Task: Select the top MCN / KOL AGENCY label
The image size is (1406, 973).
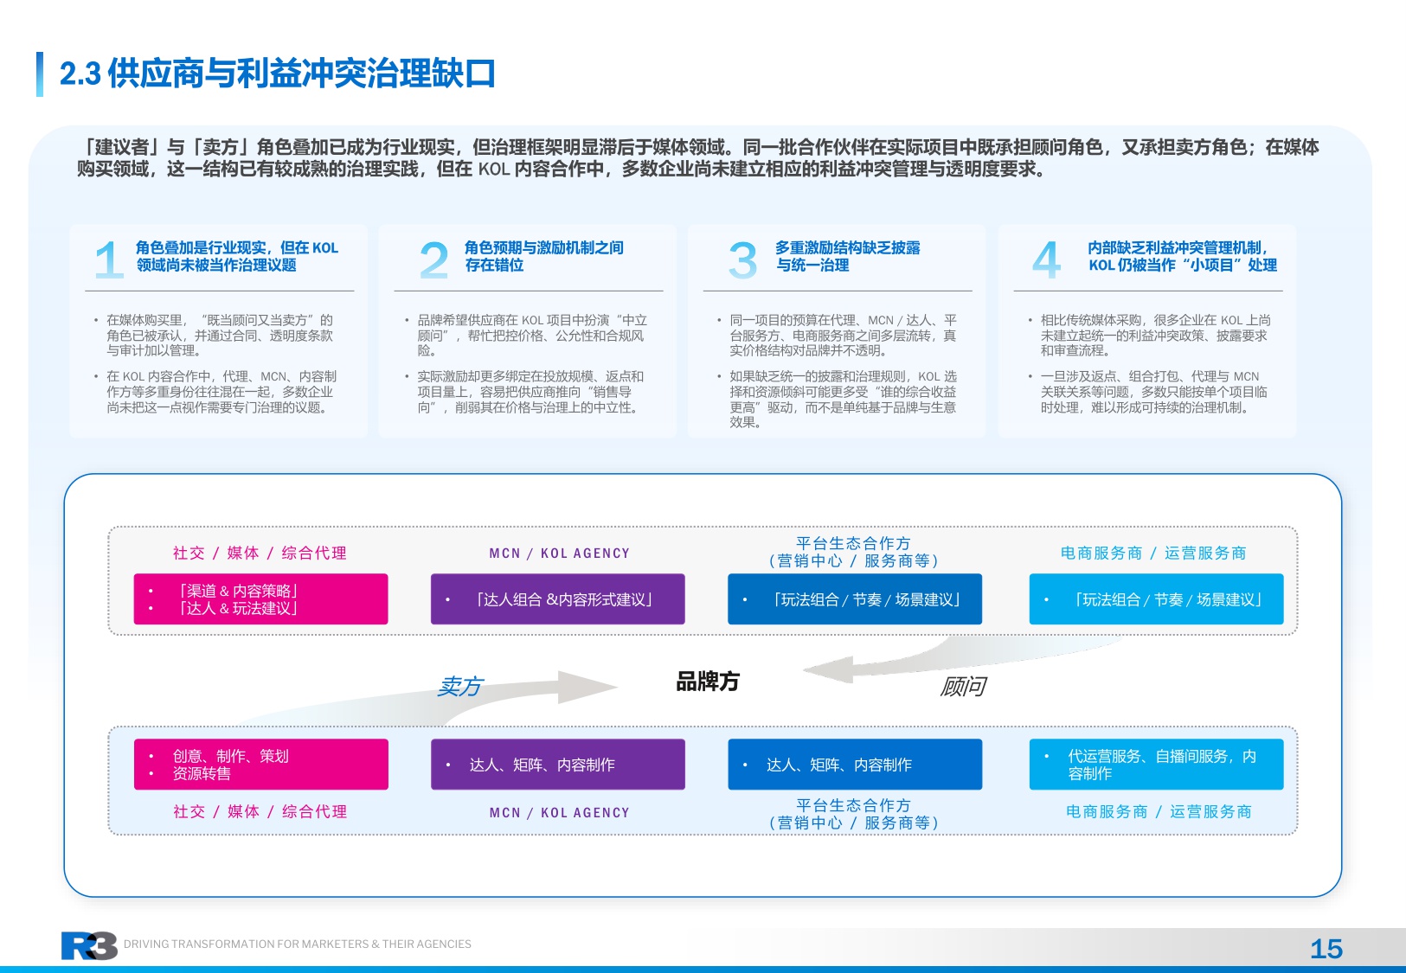Action: pos(557,553)
